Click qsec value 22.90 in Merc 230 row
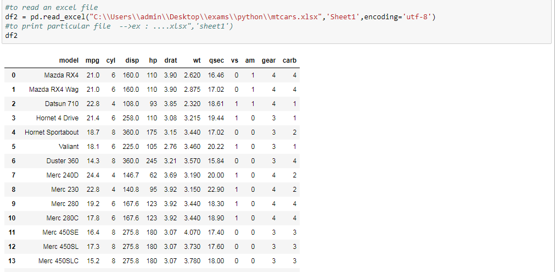Image resolution: width=555 pixels, height=272 pixels. 216,190
